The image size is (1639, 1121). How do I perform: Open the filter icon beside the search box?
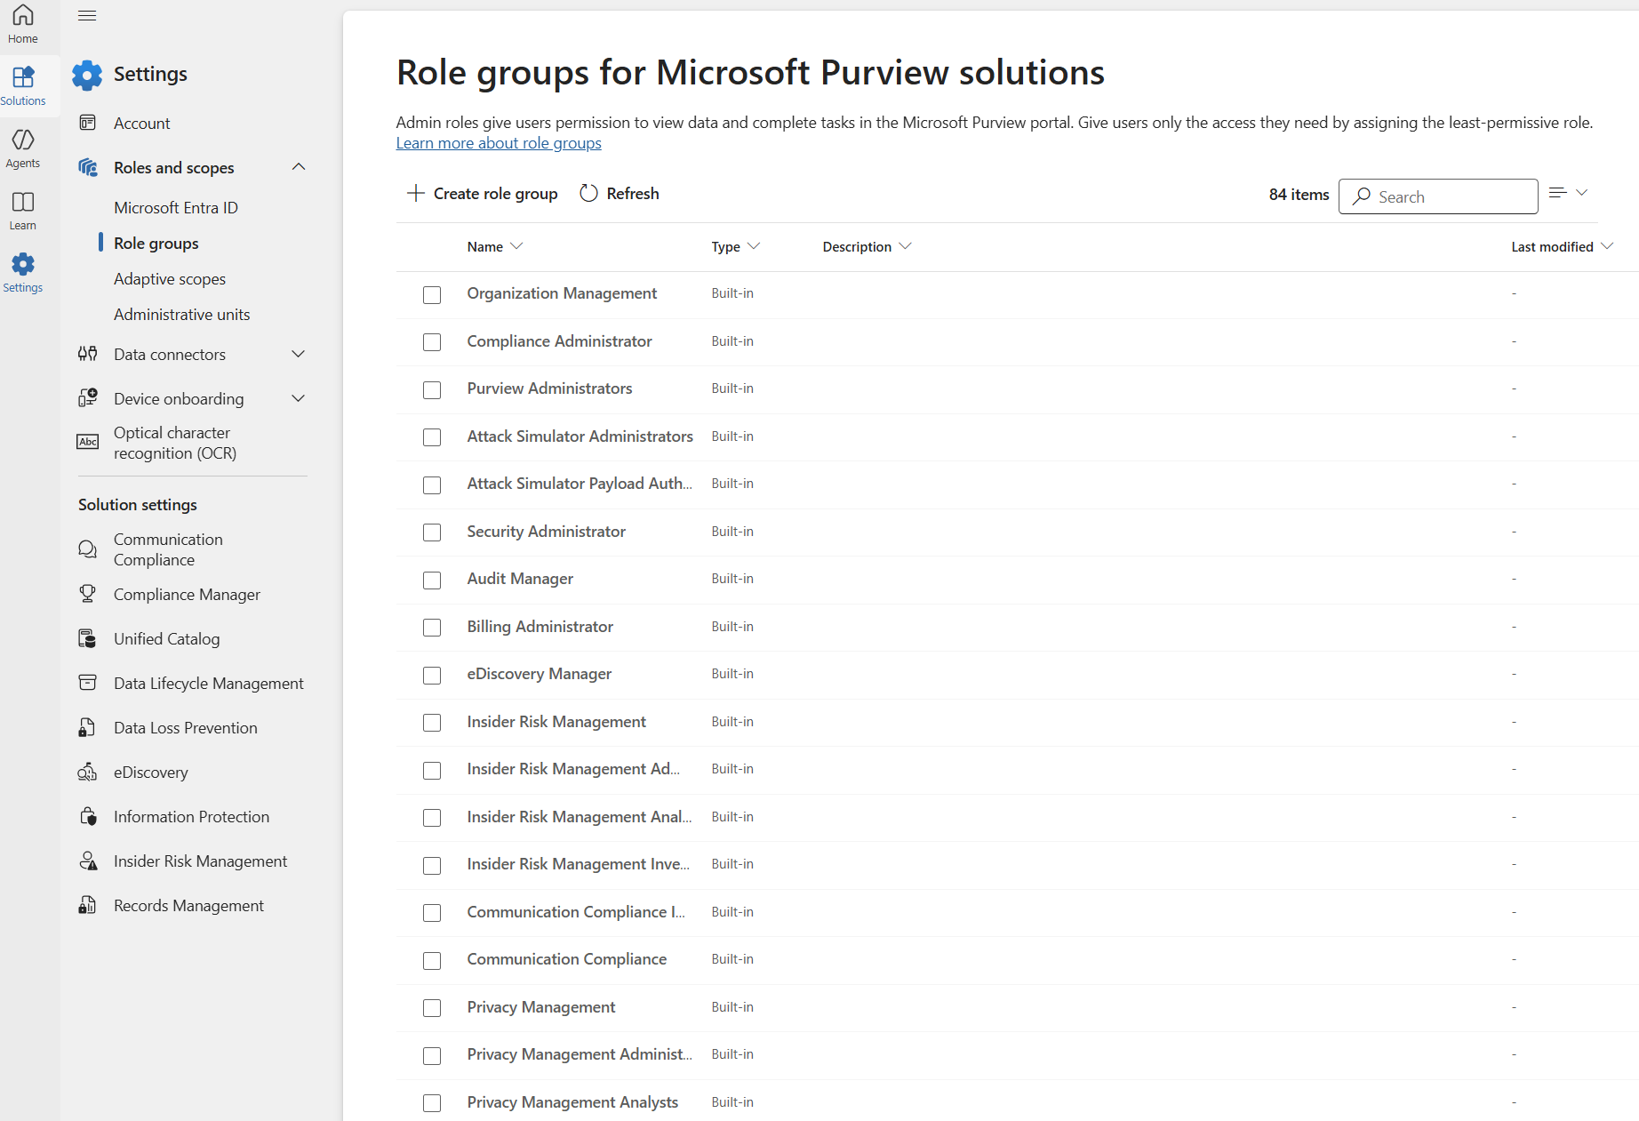tap(1566, 193)
